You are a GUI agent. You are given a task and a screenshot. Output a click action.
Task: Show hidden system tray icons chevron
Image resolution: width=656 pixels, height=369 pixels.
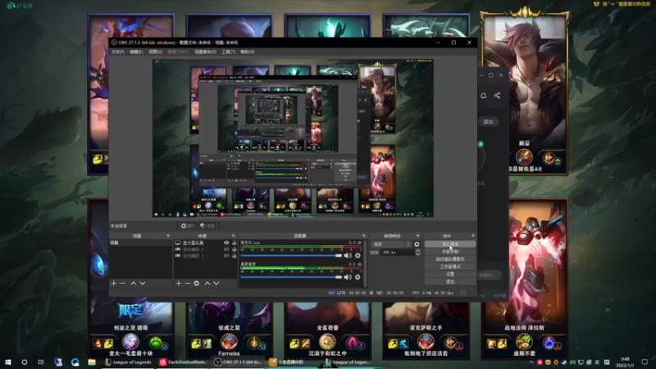click(531, 362)
